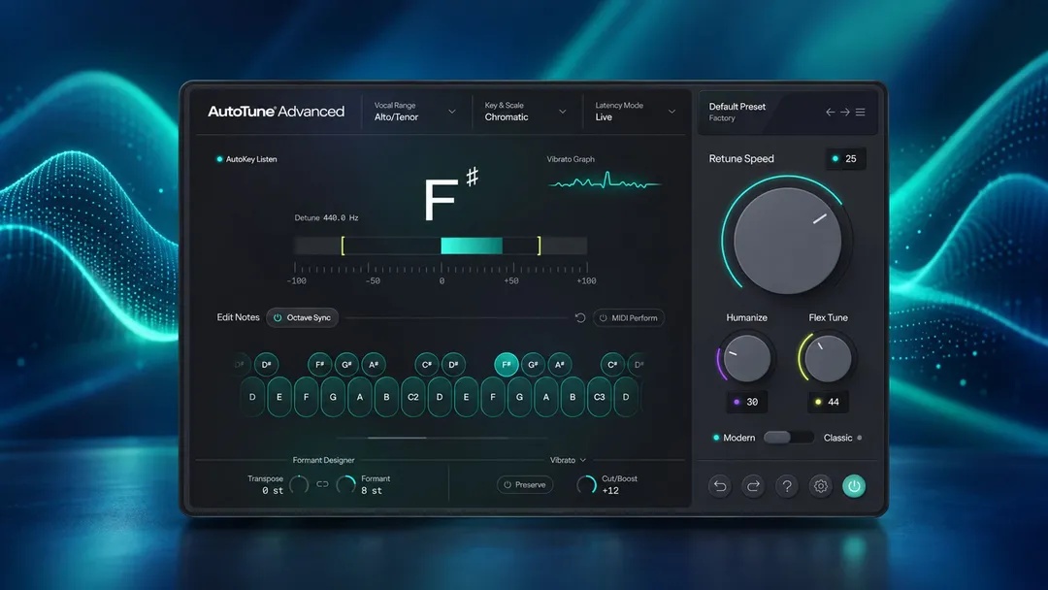1048x590 pixels.
Task: Flip the Modern/Classic mode switch
Action: pos(789,438)
